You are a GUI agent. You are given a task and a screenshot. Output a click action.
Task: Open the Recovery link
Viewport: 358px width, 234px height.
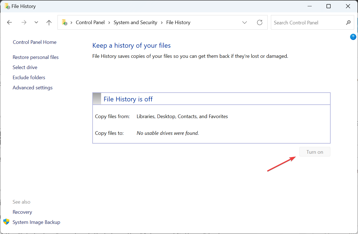click(22, 212)
